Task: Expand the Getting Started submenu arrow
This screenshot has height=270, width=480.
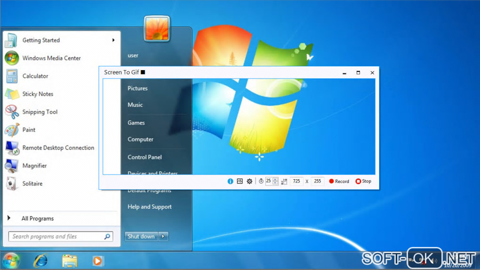Action: (113, 40)
